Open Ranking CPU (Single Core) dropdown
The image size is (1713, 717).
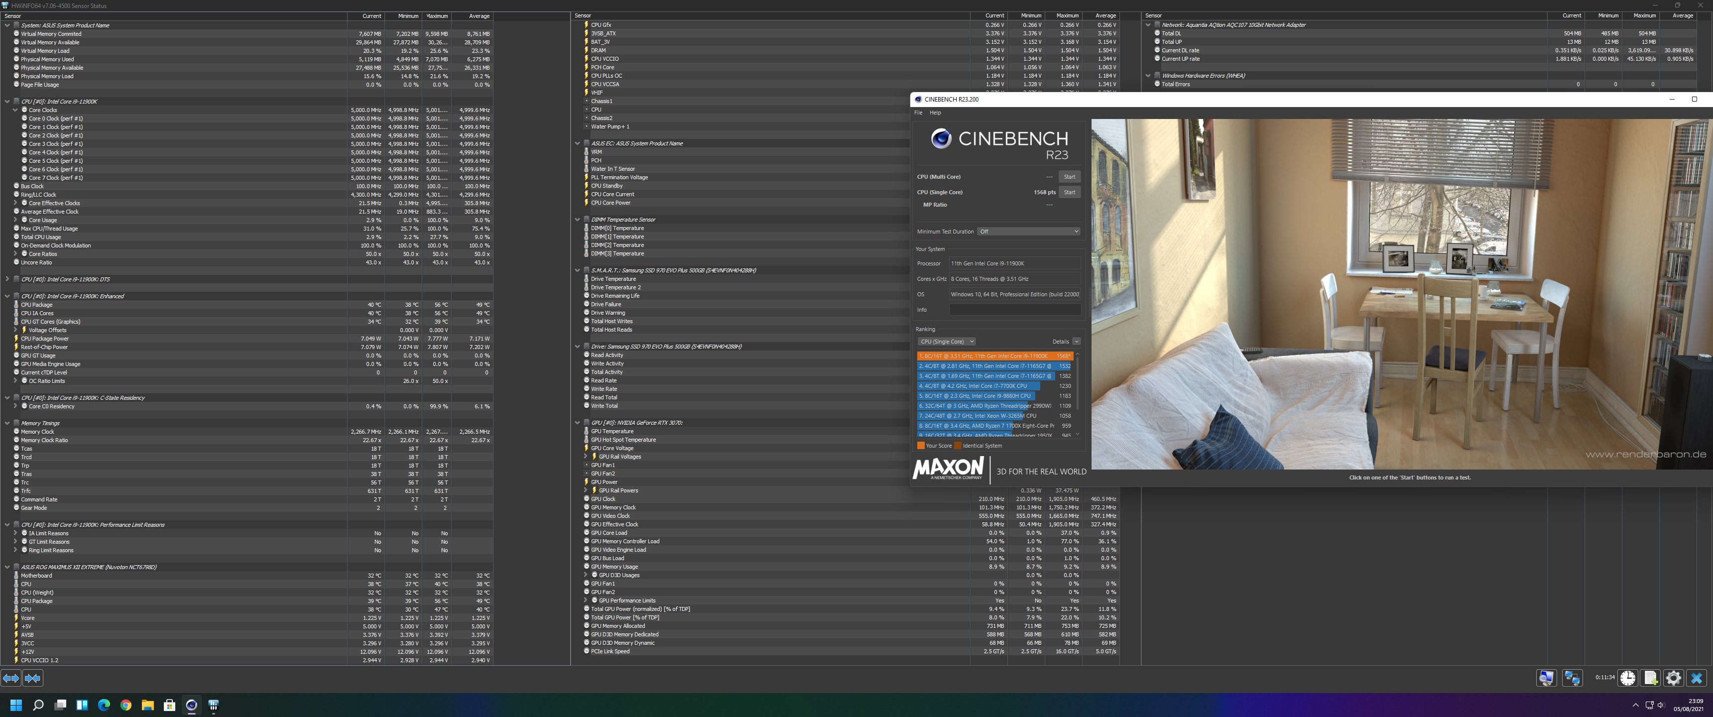pos(946,342)
